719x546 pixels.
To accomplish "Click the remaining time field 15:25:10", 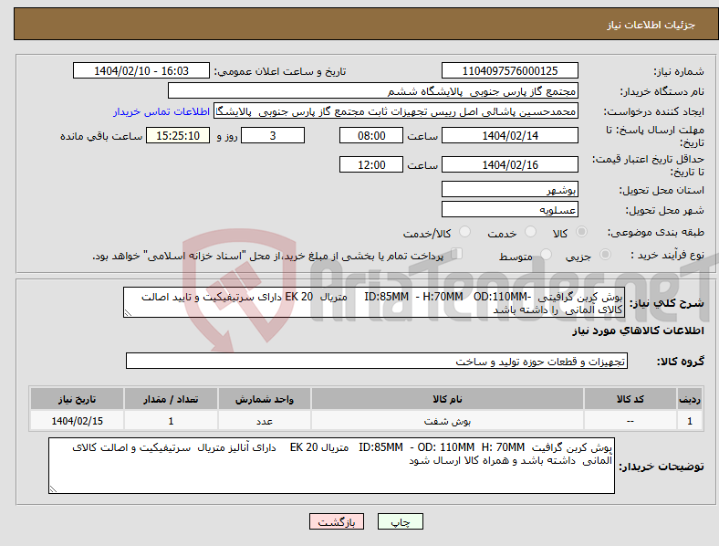I will [x=178, y=136].
